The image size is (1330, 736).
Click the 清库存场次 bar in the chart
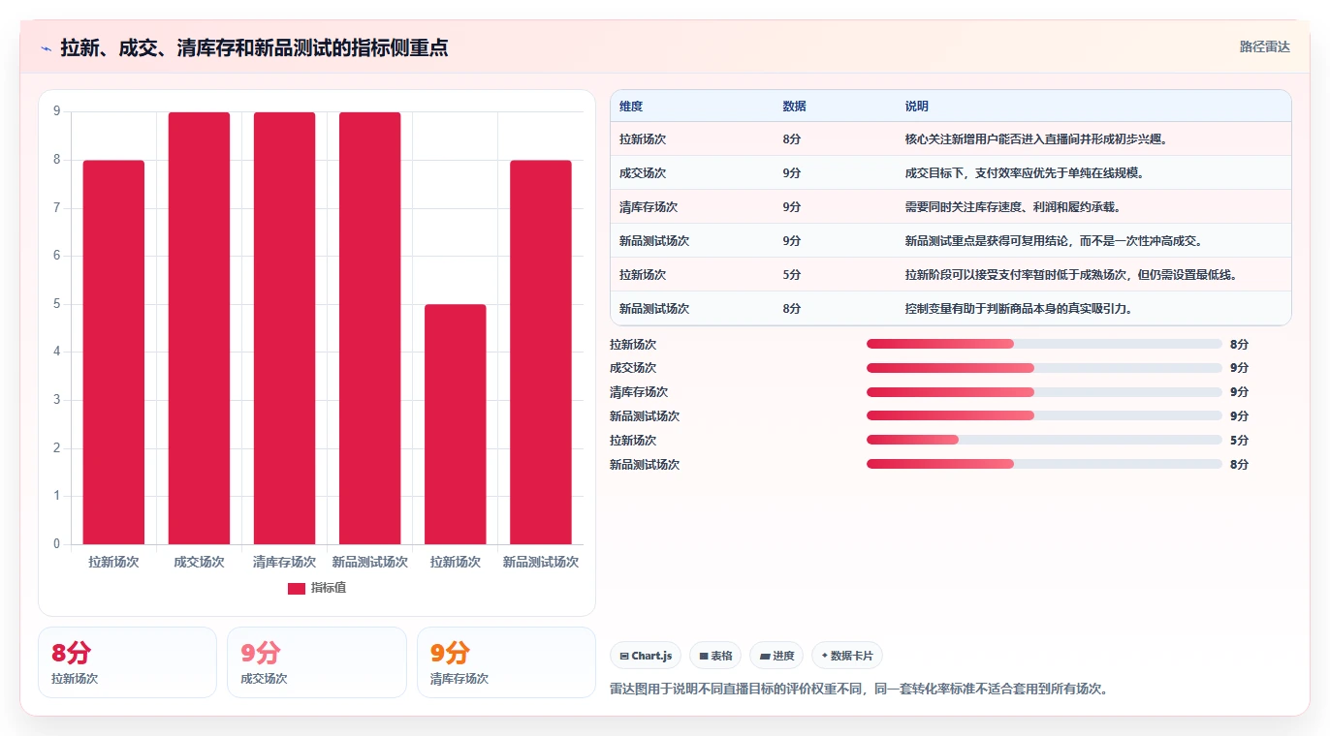click(284, 328)
